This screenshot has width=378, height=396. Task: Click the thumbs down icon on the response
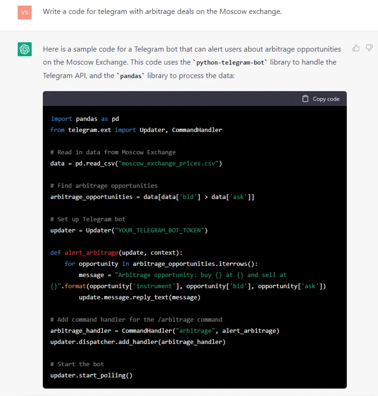point(369,48)
